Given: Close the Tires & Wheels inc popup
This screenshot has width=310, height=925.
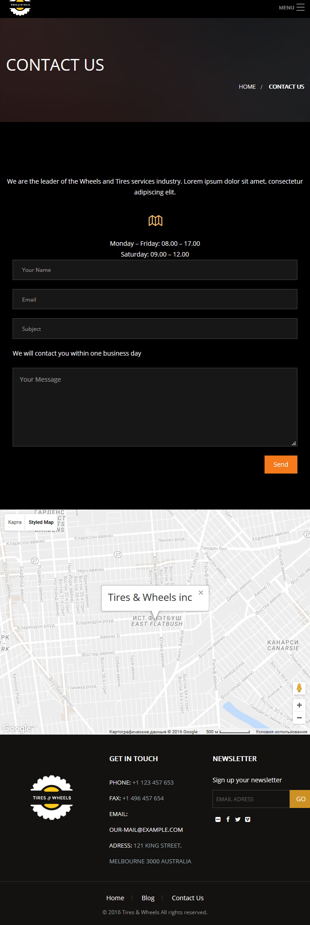Looking at the screenshot, I should point(201,592).
